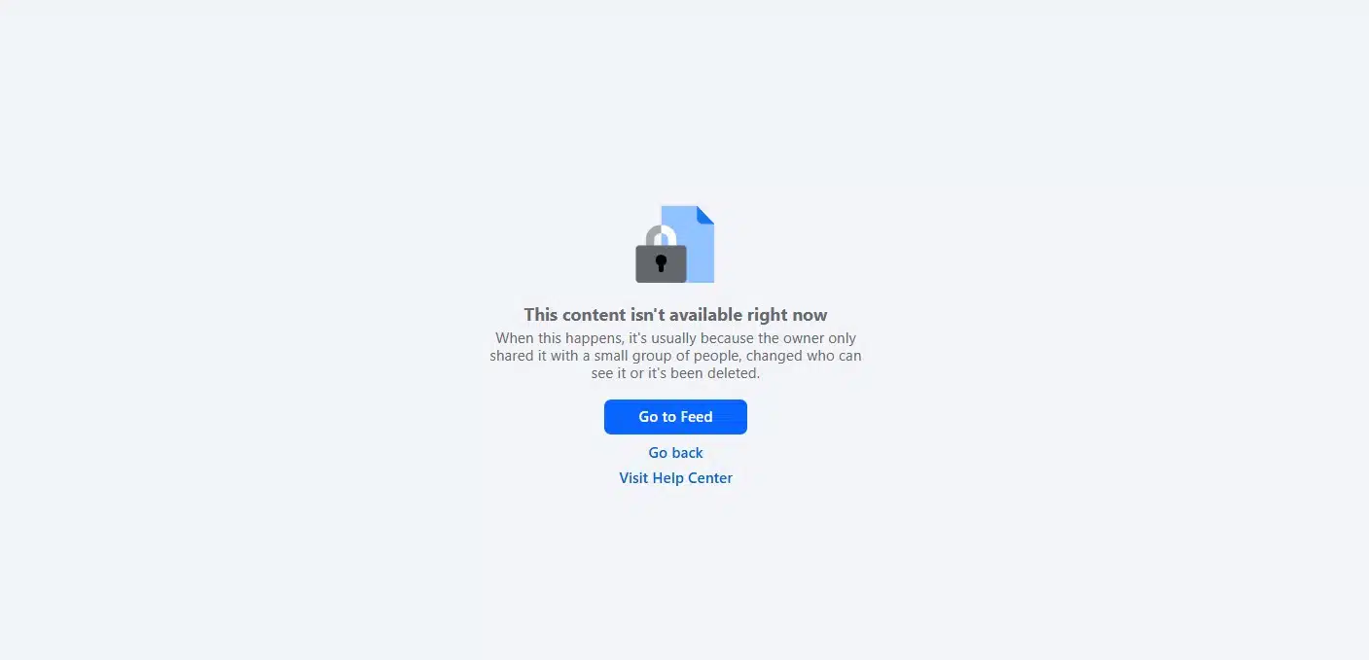Viewport: 1369px width, 660px height.
Task: Get help by visiting Help Center
Action: coord(675,478)
